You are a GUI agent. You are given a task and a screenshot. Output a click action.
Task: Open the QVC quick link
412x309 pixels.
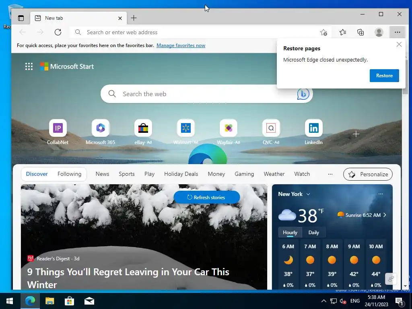[271, 132]
